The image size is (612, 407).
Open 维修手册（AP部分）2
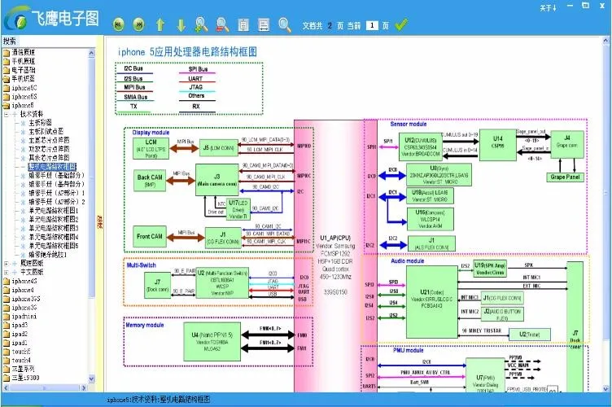pos(57,202)
